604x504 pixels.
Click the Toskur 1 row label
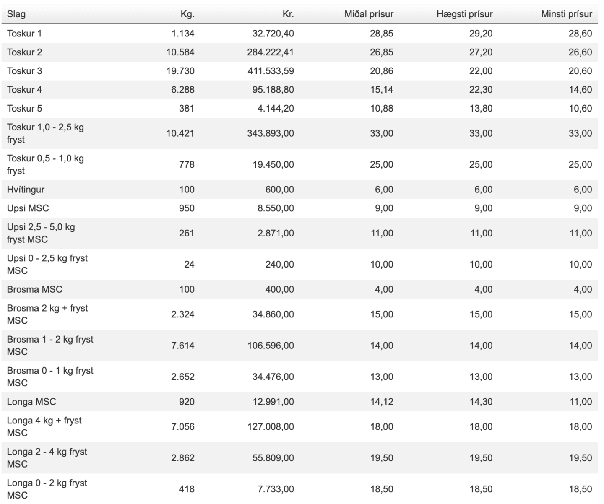24,34
